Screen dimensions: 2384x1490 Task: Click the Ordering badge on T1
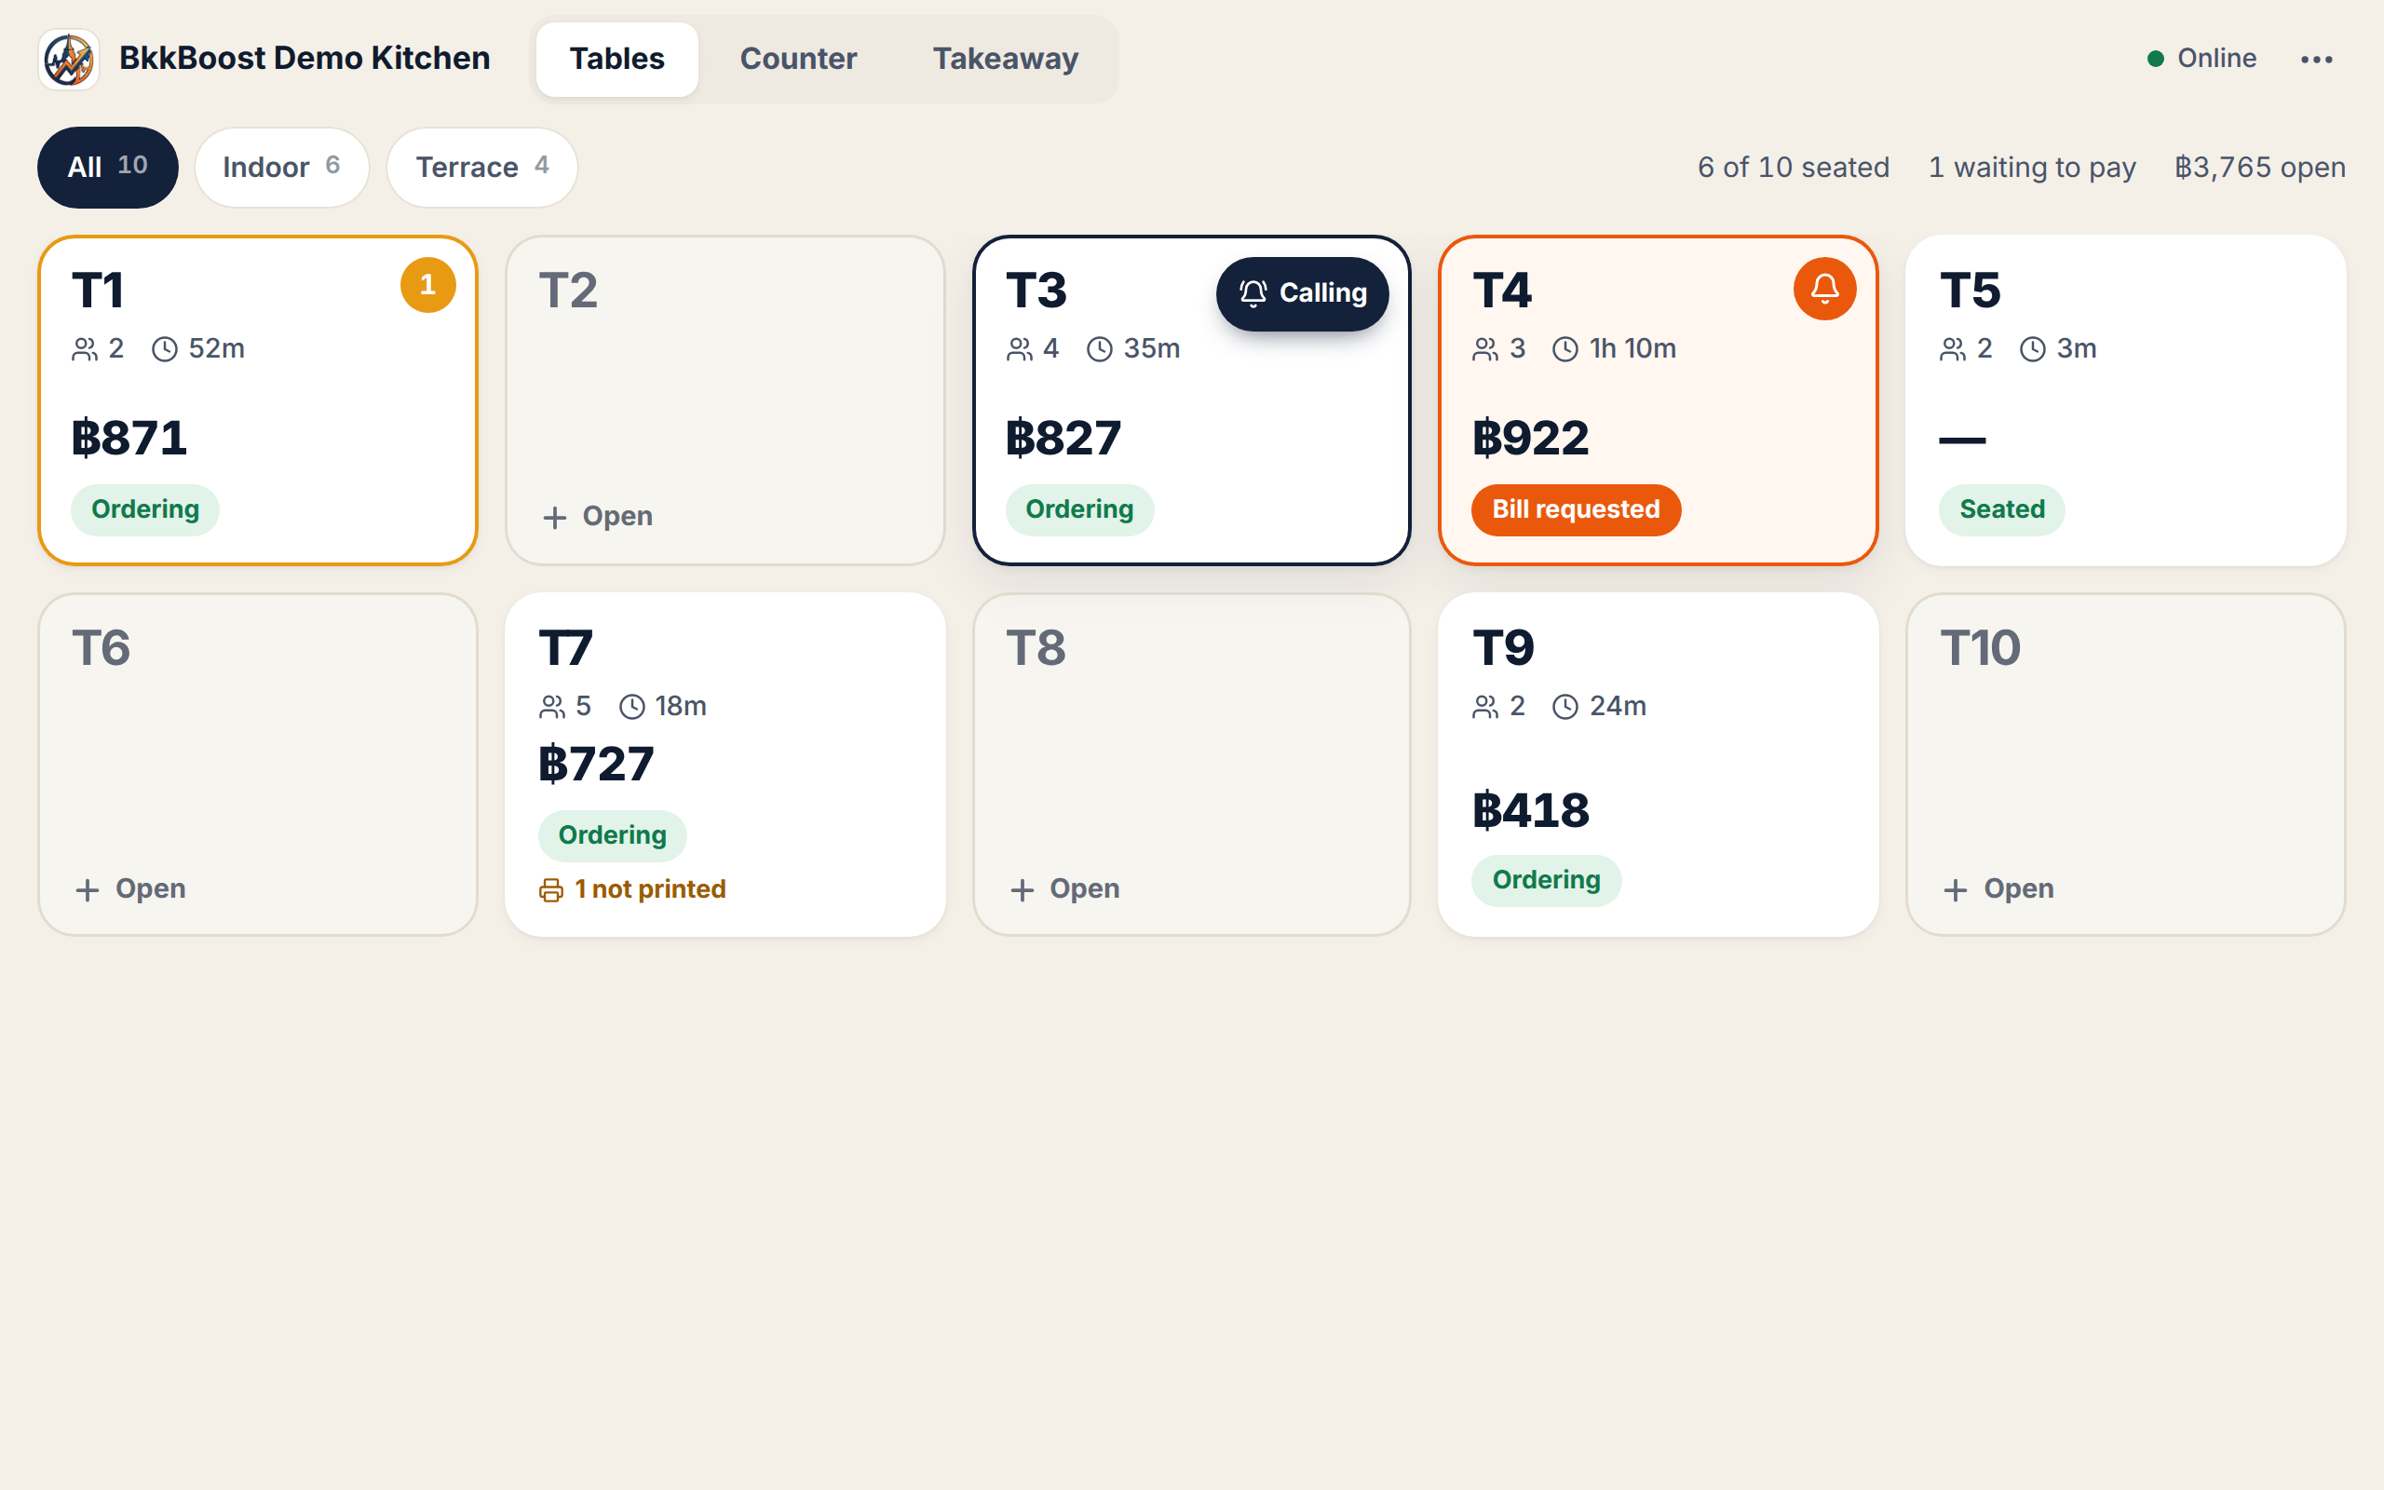click(145, 509)
